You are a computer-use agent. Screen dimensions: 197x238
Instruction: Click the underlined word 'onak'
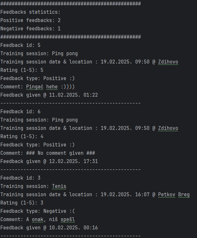coord(38,219)
